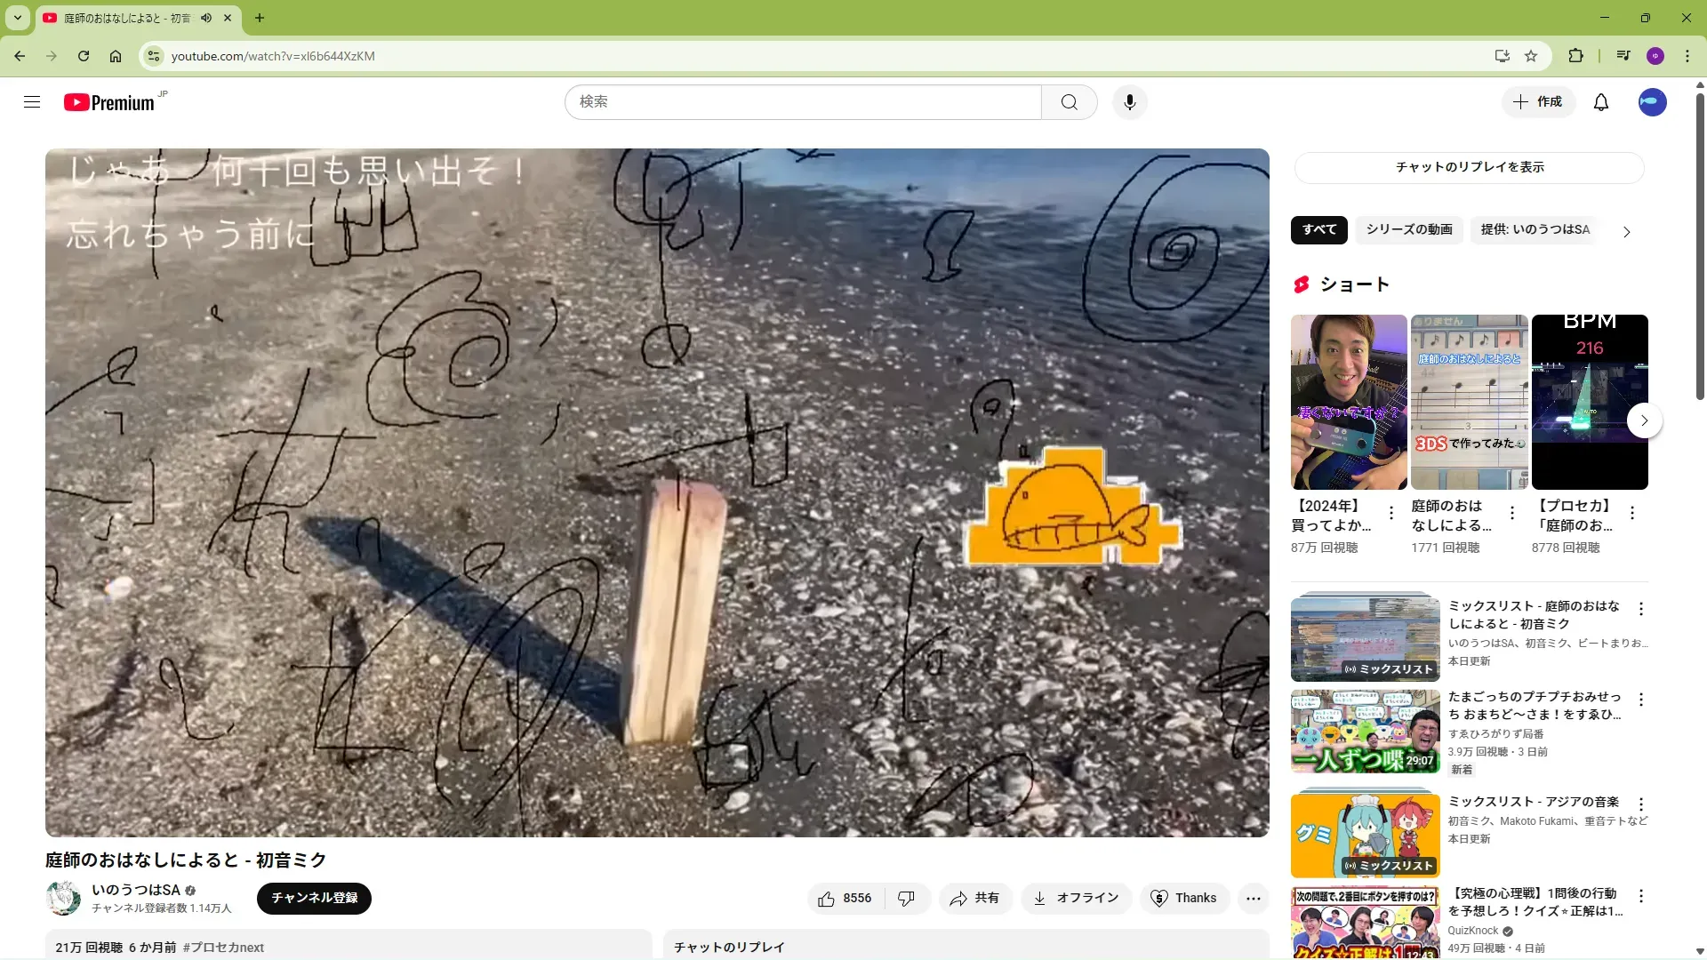Subscribe with チャンネル登録 button
This screenshot has height=960, width=1707.
click(x=314, y=898)
